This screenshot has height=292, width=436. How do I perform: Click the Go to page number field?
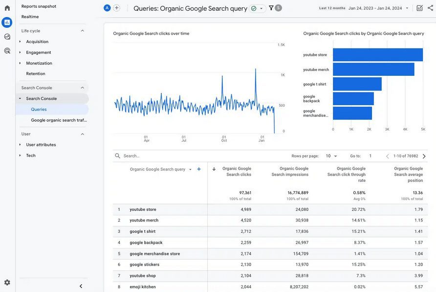[371, 156]
